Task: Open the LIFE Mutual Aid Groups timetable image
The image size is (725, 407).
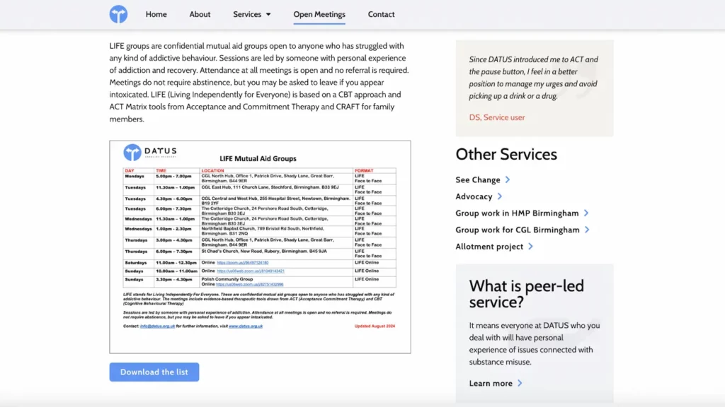Action: (x=261, y=247)
